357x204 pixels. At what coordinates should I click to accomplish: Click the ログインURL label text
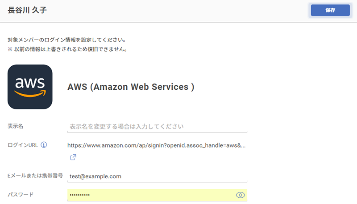coord(23,145)
